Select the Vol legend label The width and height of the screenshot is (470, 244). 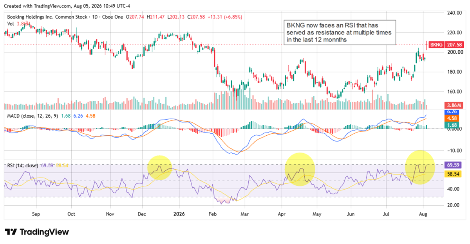(11, 24)
